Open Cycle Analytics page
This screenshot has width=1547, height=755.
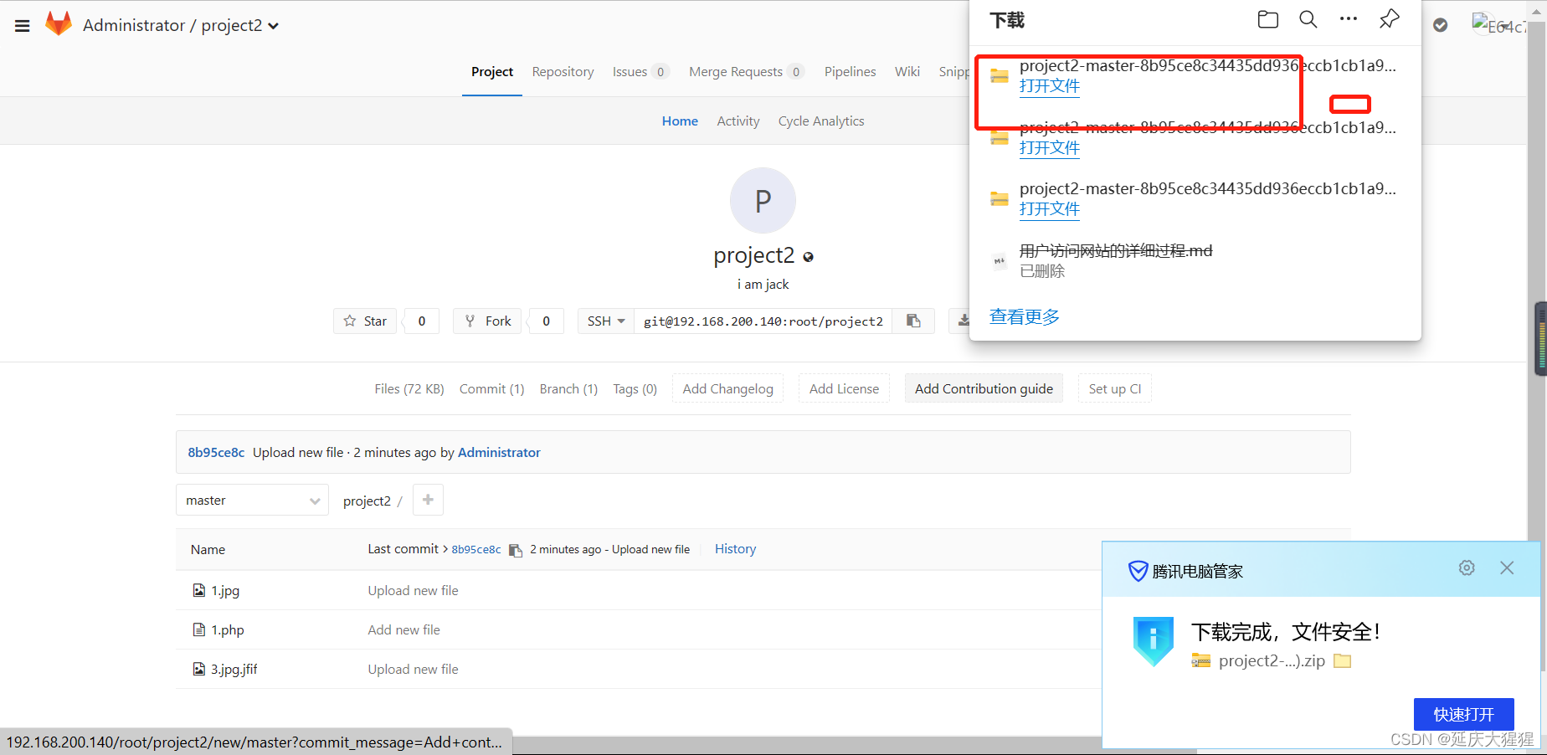click(821, 121)
